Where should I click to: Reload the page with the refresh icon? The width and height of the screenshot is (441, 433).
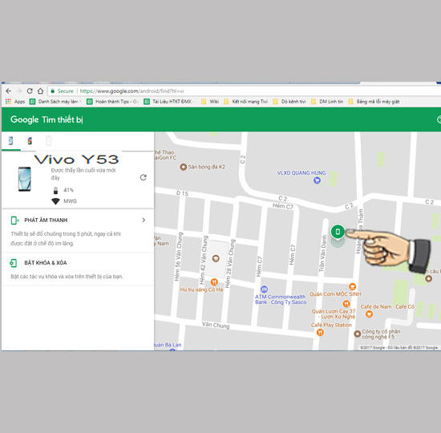(30, 91)
